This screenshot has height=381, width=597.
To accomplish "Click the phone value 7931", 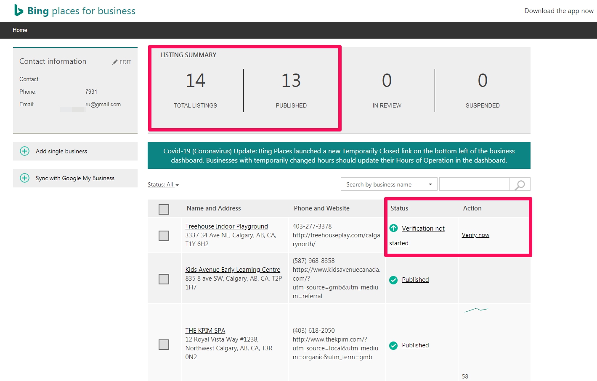I will pos(91,92).
